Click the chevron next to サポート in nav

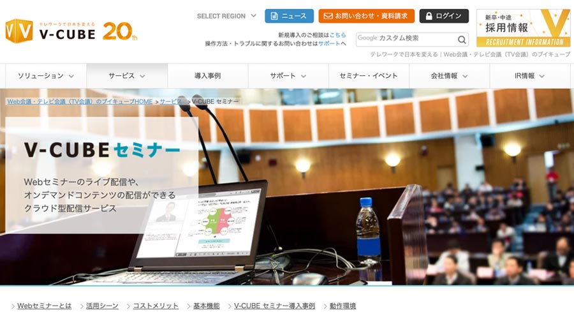[304, 76]
